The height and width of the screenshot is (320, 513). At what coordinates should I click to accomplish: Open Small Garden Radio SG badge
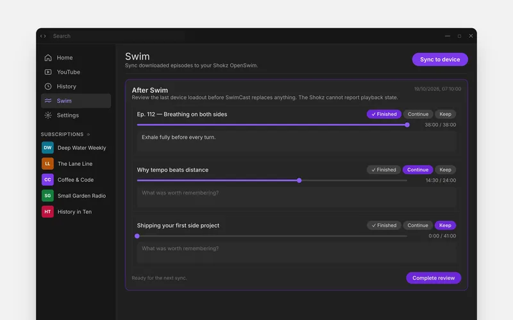47,196
